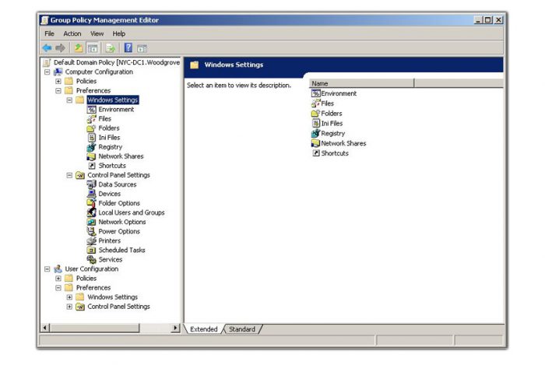Click the tree pane horizontal scrollbar thumb
Image resolution: width=545 pixels, height=365 pixels.
94,328
